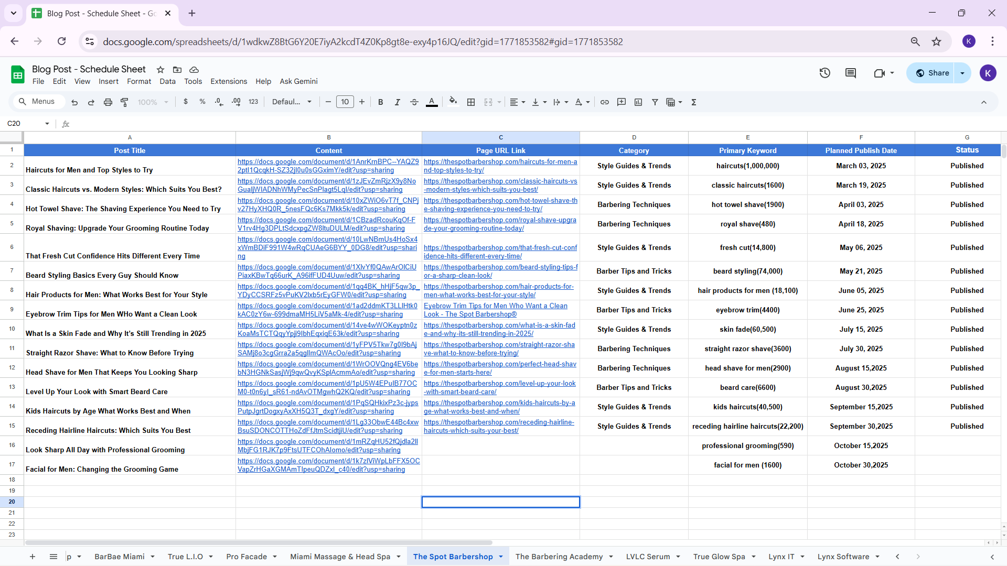Toggle bold formatting
This screenshot has height=566, width=1007.
(x=381, y=102)
